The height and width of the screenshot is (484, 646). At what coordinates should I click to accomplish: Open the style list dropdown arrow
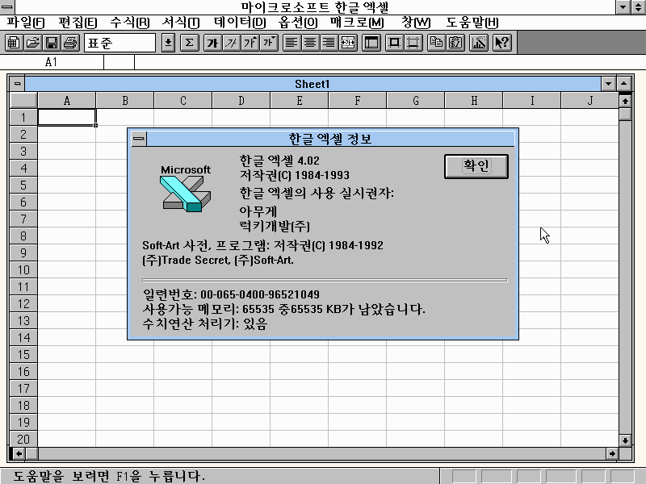point(168,43)
